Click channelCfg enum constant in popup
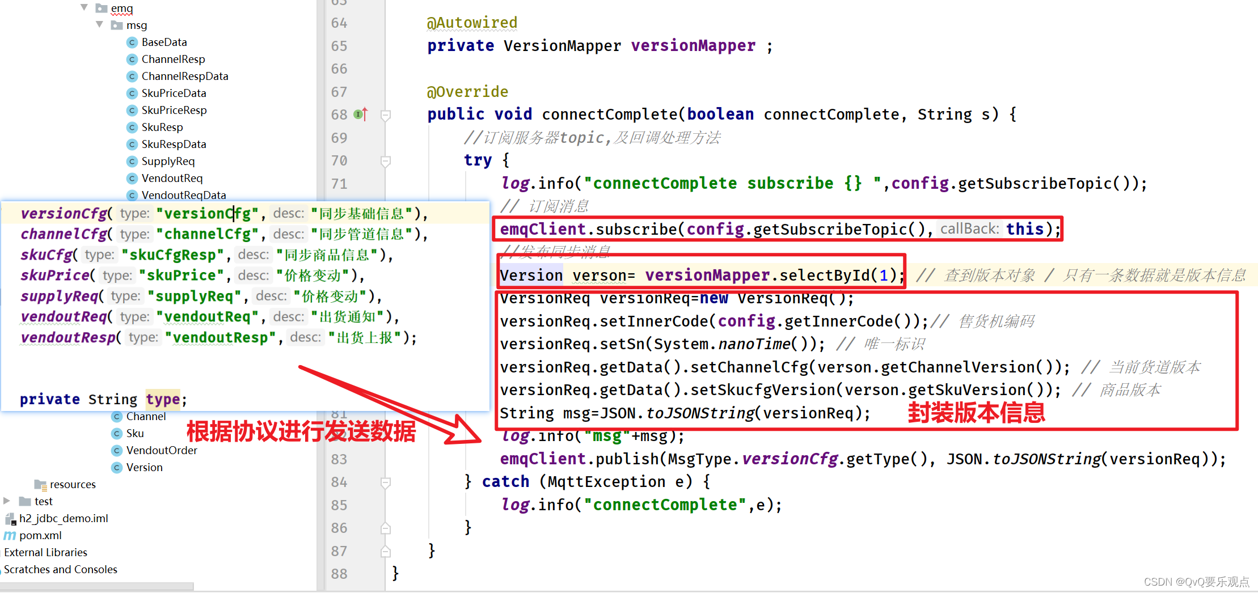 [64, 234]
